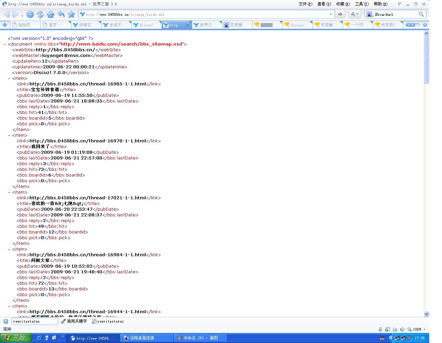
Task: Collapse the document root XML node
Action: pyautogui.click(x=5, y=44)
